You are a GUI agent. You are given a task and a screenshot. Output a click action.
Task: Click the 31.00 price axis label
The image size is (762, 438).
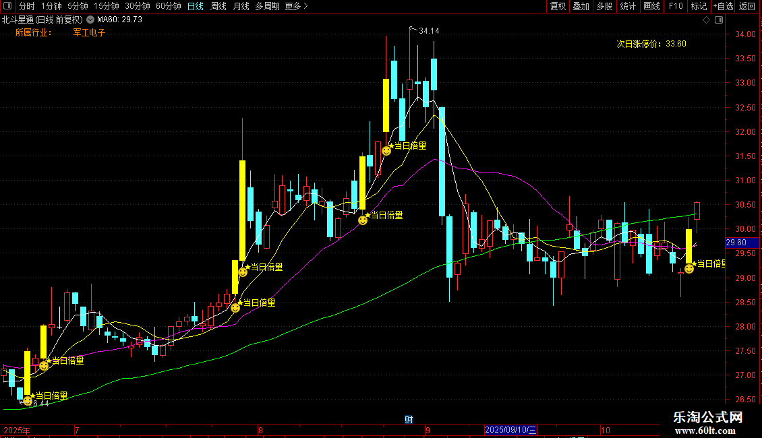(745, 180)
